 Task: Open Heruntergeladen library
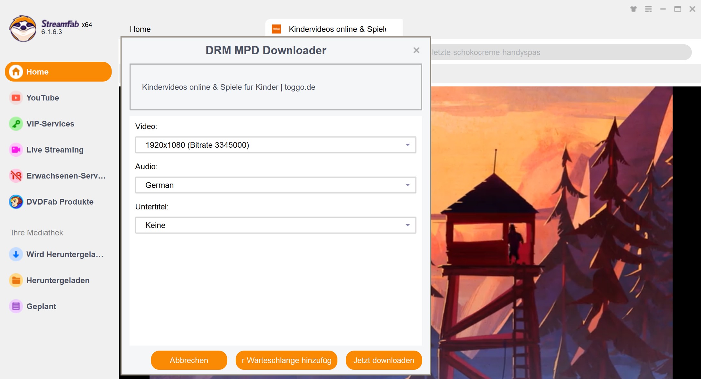pos(58,281)
